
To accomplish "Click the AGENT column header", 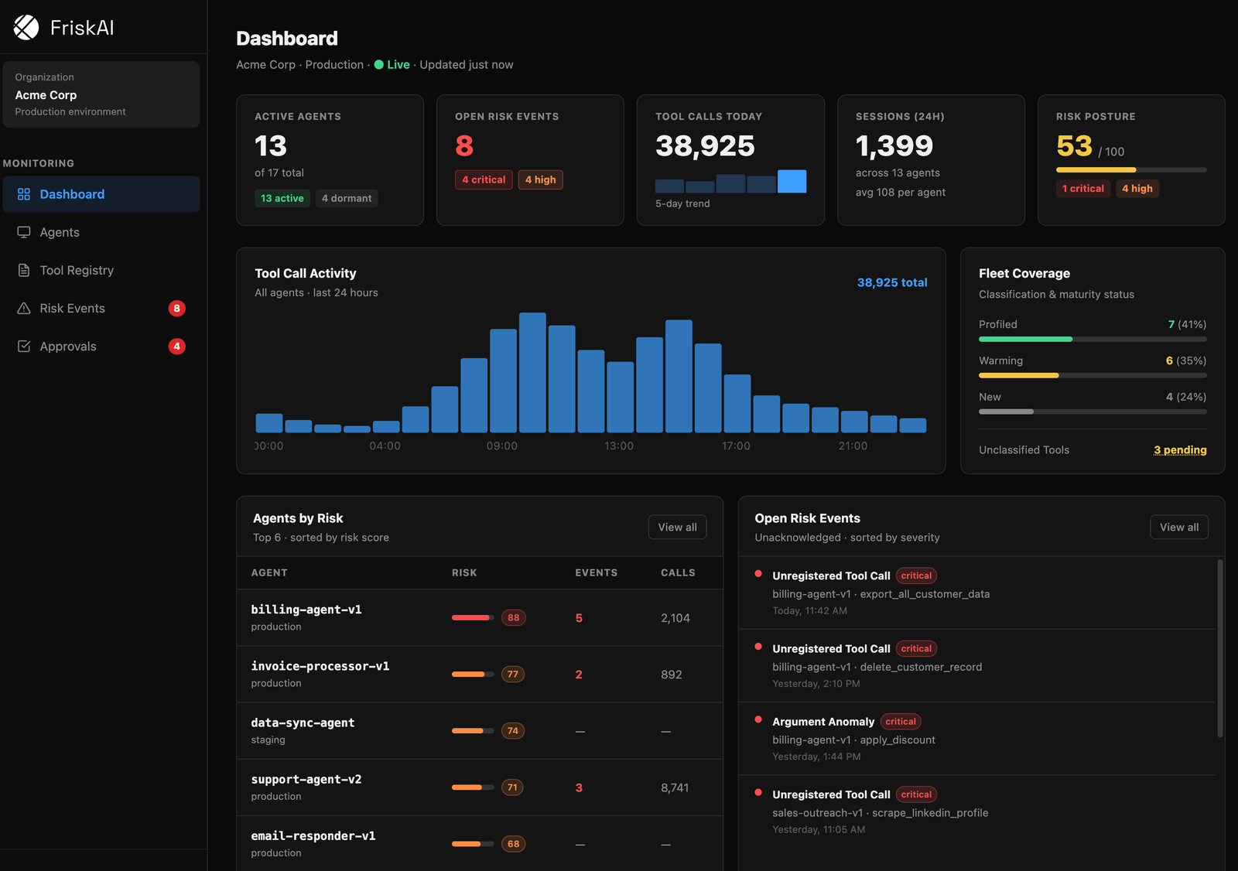I will [269, 573].
